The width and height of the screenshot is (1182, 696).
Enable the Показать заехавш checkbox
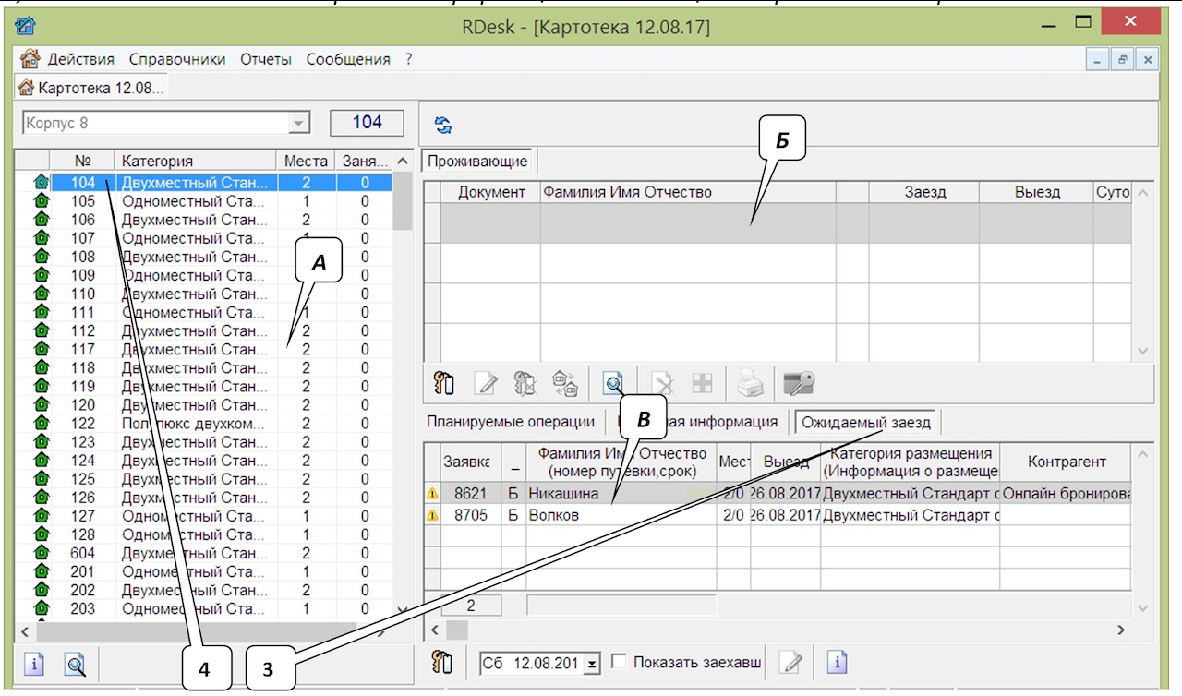click(619, 662)
